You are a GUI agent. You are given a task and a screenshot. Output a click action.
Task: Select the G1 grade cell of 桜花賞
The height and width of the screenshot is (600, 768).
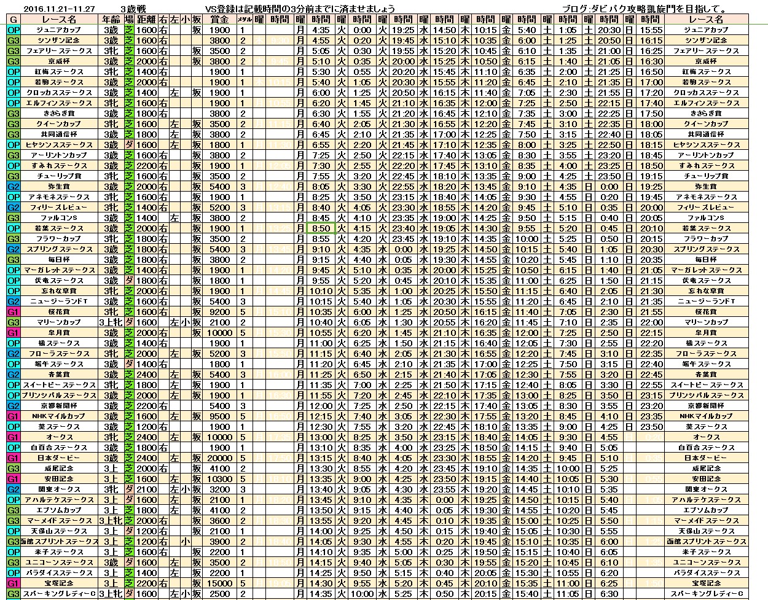(x=14, y=312)
